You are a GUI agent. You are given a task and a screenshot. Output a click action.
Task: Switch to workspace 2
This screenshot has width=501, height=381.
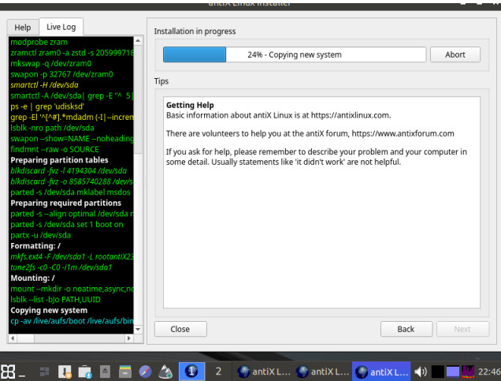218,372
